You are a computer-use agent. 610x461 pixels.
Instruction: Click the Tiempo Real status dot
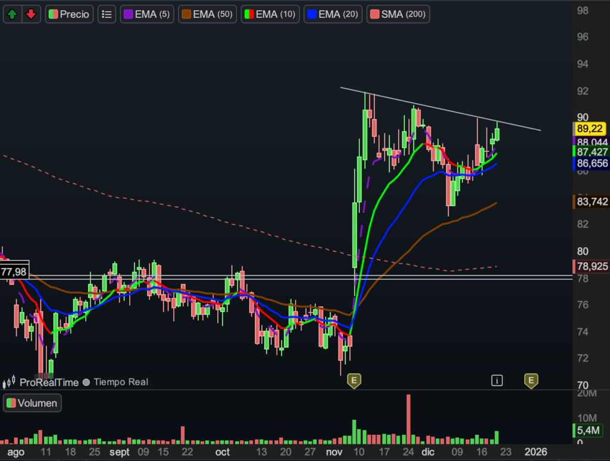click(87, 382)
